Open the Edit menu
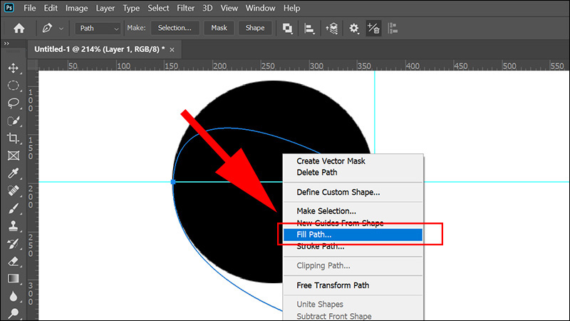The image size is (570, 321). (x=51, y=8)
